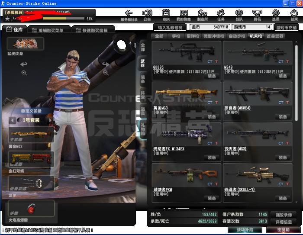Open the 任务 missions icon
The image size is (303, 235).
coord(221,16)
